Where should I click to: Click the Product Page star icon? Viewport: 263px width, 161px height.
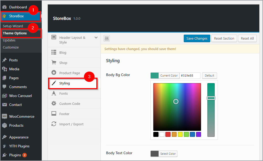tap(54, 73)
